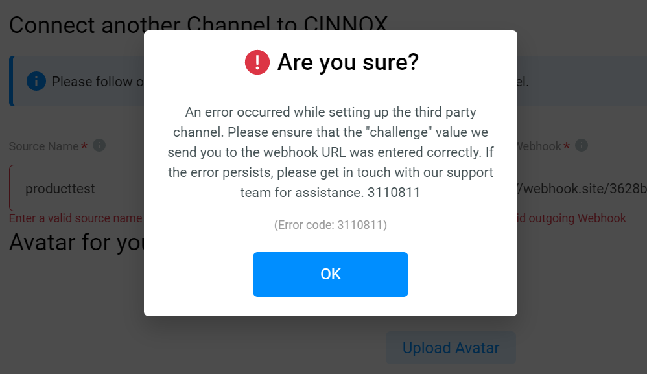647x374 pixels.
Task: Click the challenge value error message paragraph
Action: coord(331,152)
